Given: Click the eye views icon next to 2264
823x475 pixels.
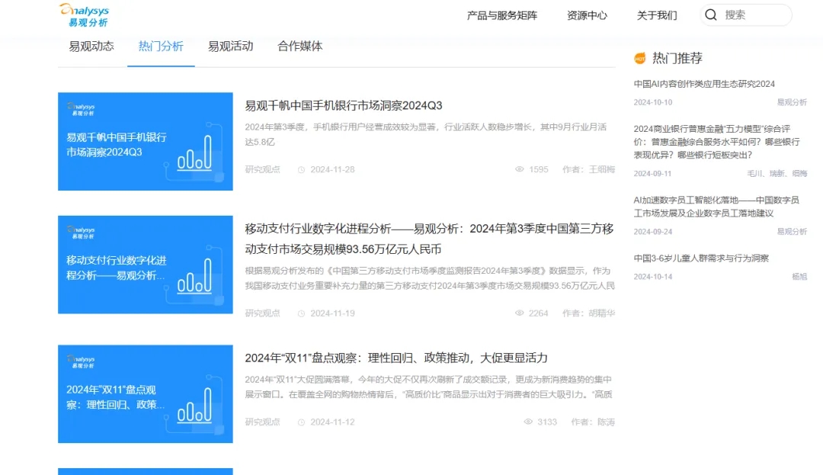Looking at the screenshot, I should click(520, 313).
